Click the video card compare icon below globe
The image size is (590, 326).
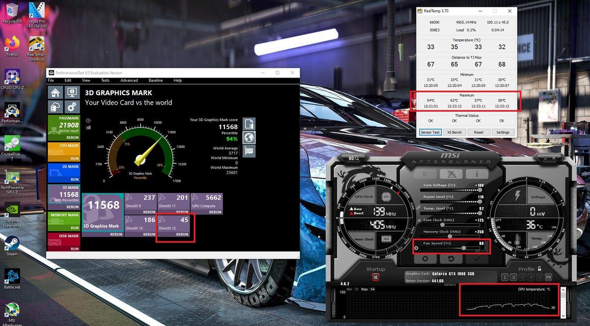pyautogui.click(x=249, y=151)
